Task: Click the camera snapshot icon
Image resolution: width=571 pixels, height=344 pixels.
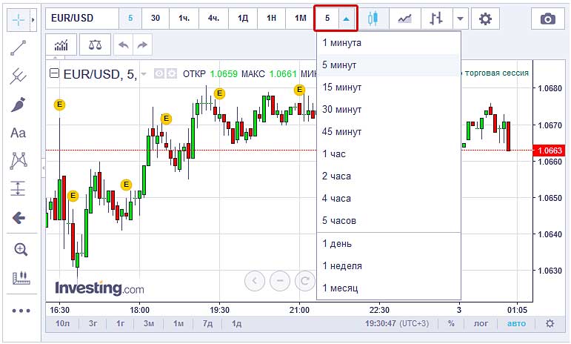Action: 547,19
